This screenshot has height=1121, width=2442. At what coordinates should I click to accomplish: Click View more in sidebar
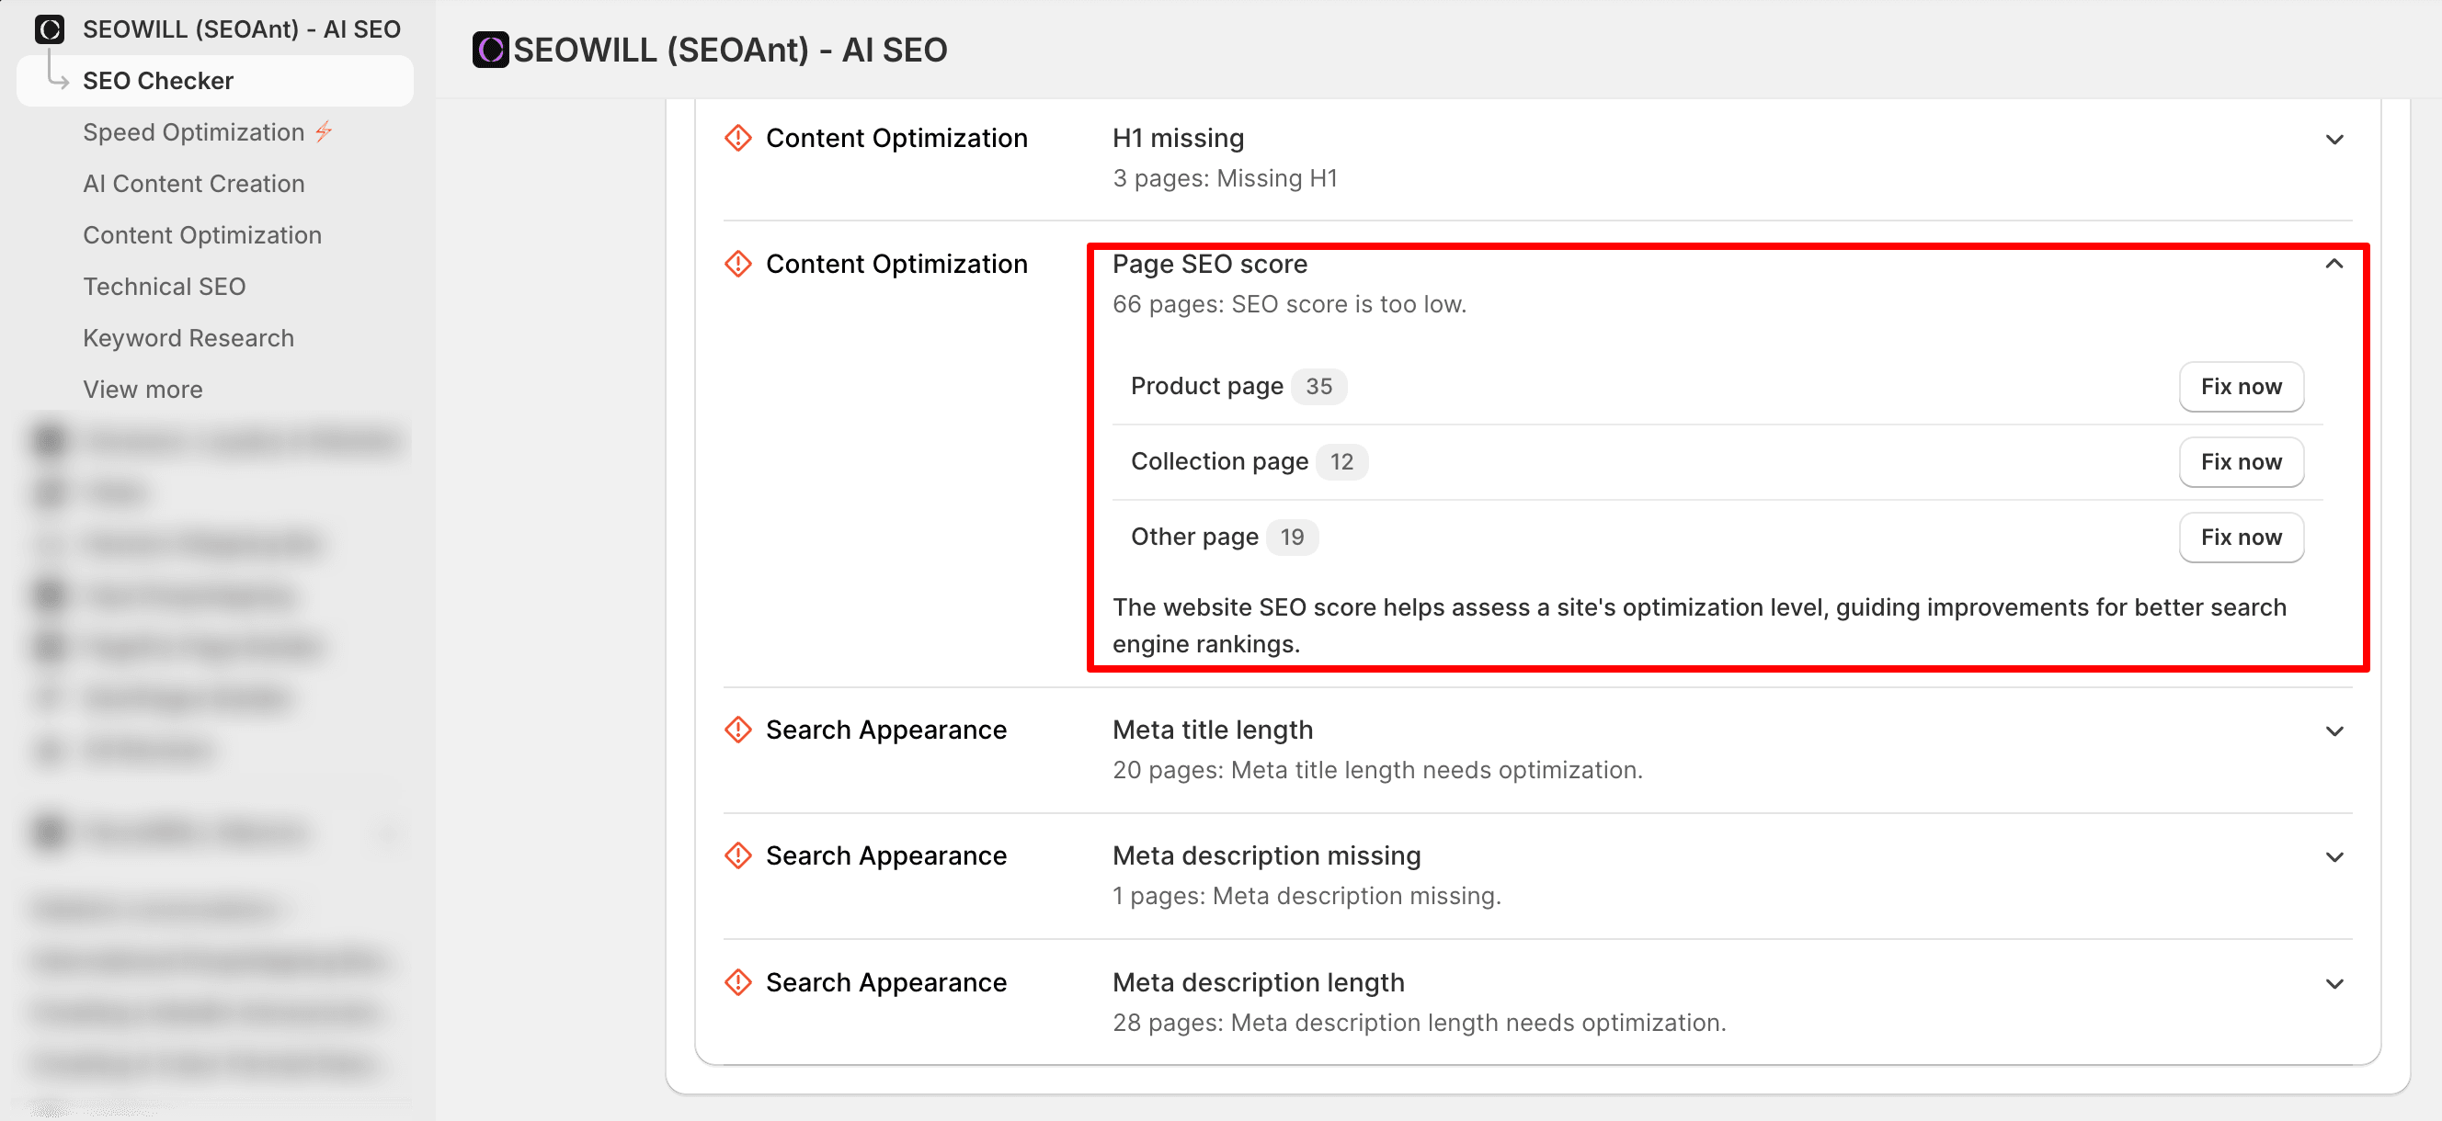click(143, 390)
